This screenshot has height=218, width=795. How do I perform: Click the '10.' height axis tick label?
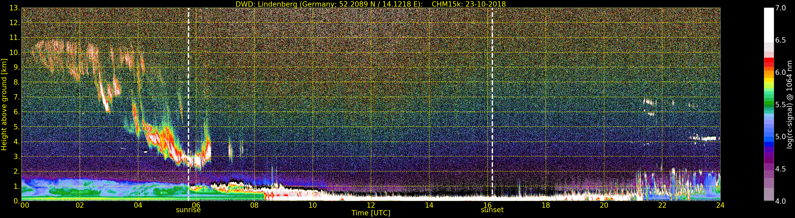[15, 52]
